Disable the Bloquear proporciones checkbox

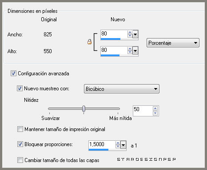20,144
